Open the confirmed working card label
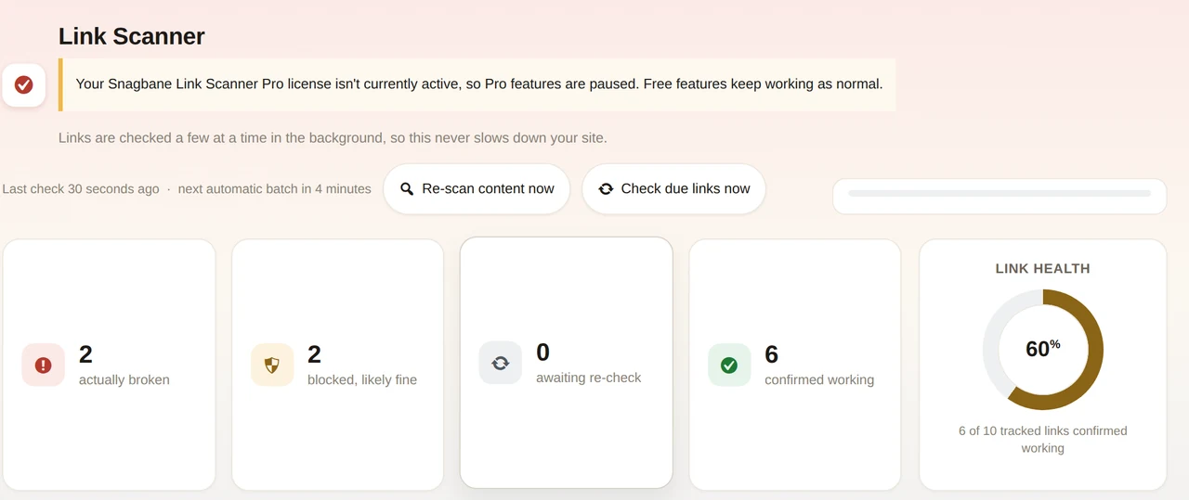This screenshot has height=500, width=1189. pyautogui.click(x=819, y=379)
